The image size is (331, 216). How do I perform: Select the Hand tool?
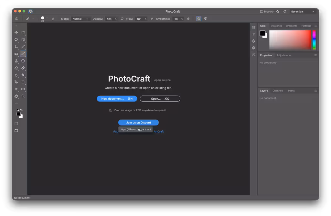click(16, 96)
